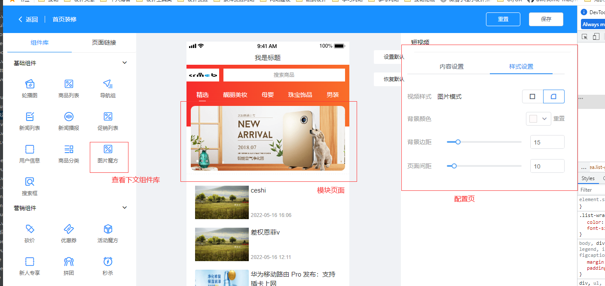Click the 重置 button in header
Image resolution: width=605 pixels, height=286 pixels.
pos(503,19)
